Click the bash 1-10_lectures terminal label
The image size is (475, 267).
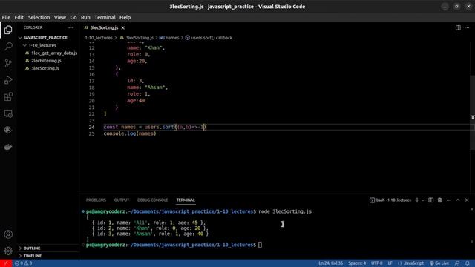click(x=390, y=200)
